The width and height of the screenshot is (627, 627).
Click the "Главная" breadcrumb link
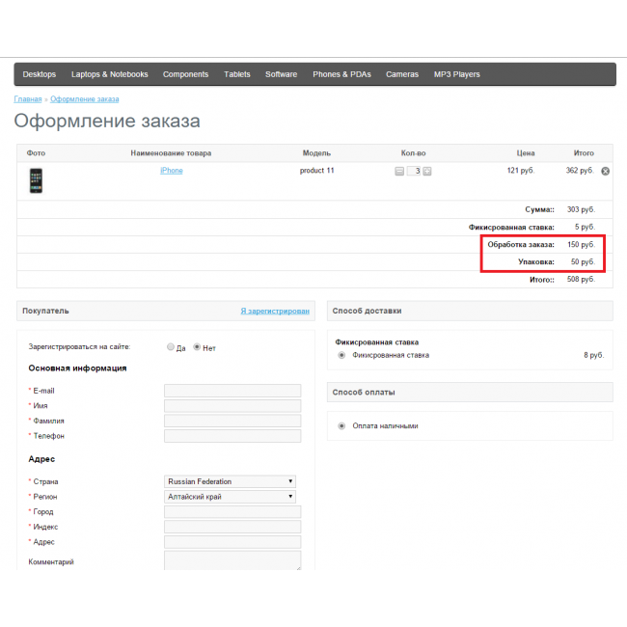click(28, 99)
